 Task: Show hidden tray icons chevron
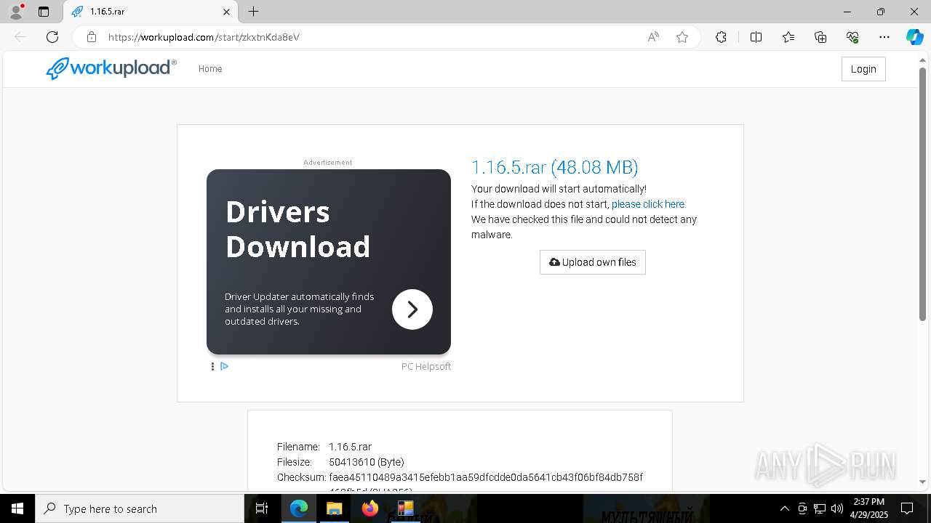pos(784,508)
